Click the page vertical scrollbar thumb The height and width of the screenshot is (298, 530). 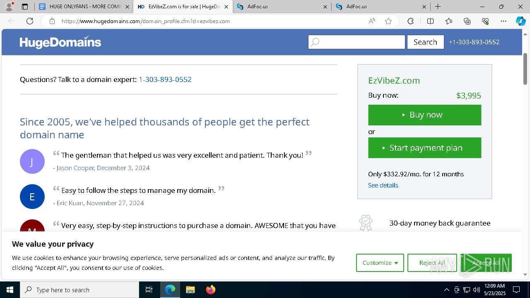pos(525,69)
